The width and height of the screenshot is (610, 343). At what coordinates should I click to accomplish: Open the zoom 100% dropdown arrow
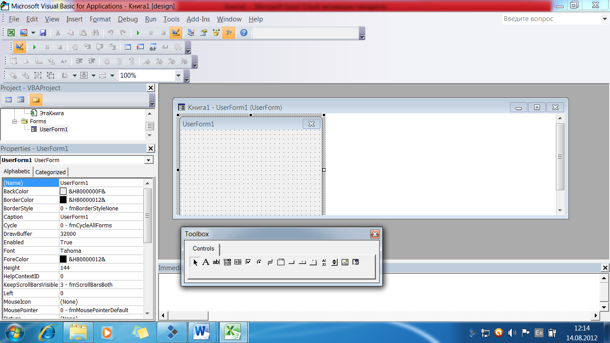tap(178, 75)
